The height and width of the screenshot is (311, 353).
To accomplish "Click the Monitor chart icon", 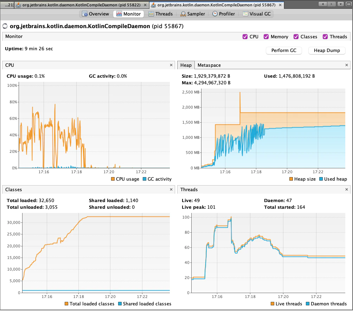I will [x=119, y=14].
